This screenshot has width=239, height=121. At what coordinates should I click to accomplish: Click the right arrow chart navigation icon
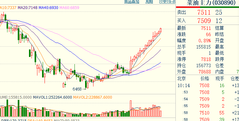click(167, 2)
